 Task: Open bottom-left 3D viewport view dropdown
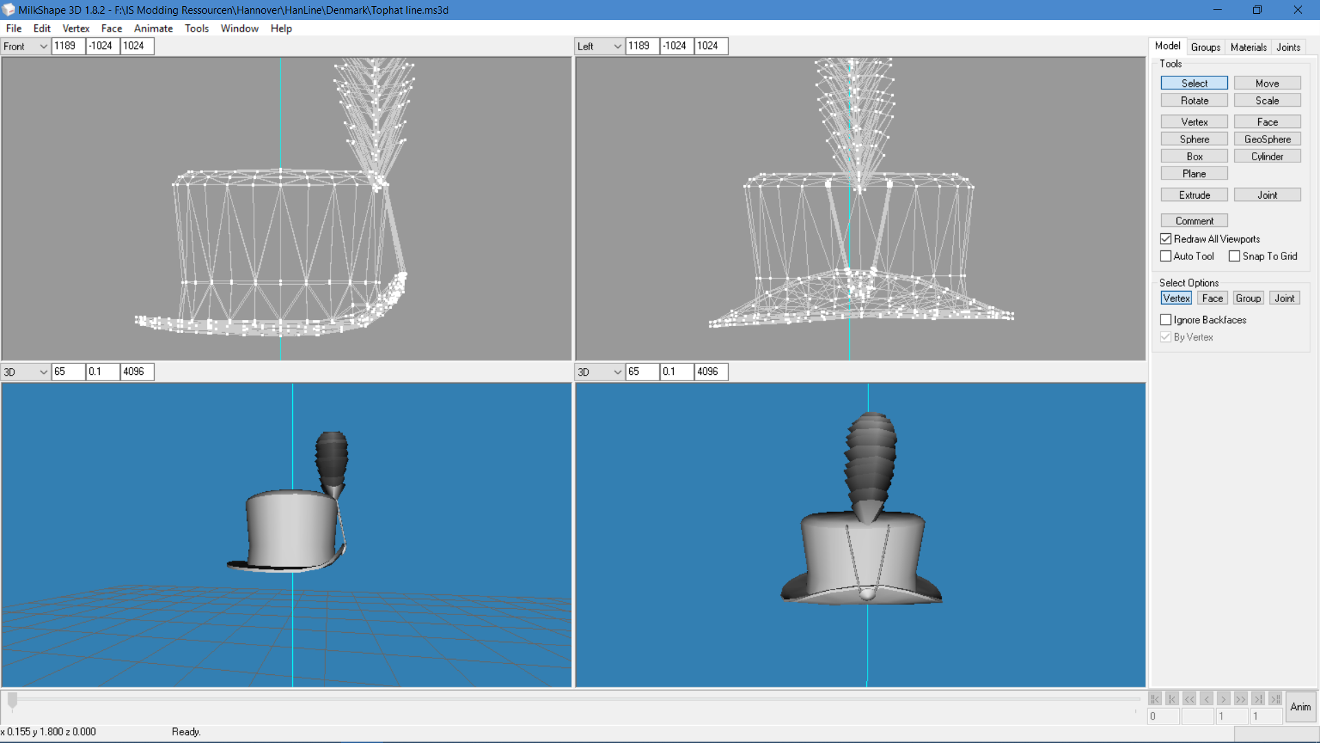(x=25, y=372)
